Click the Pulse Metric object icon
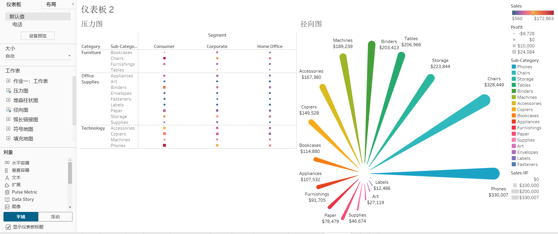The image size is (558, 234). (7, 192)
